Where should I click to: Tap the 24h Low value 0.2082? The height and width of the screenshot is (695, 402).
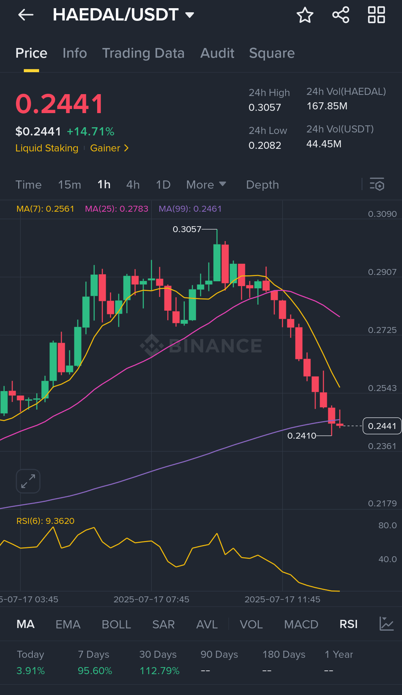point(265,145)
